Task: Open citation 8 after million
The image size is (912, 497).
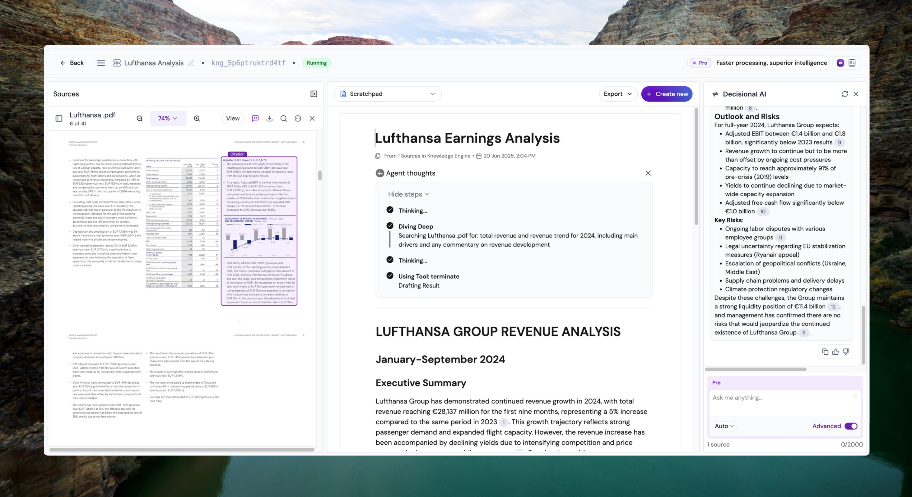Action: [x=750, y=108]
